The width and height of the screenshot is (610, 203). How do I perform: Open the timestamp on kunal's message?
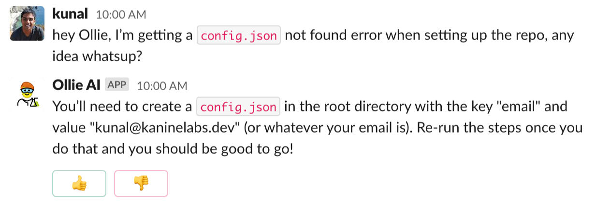click(121, 14)
